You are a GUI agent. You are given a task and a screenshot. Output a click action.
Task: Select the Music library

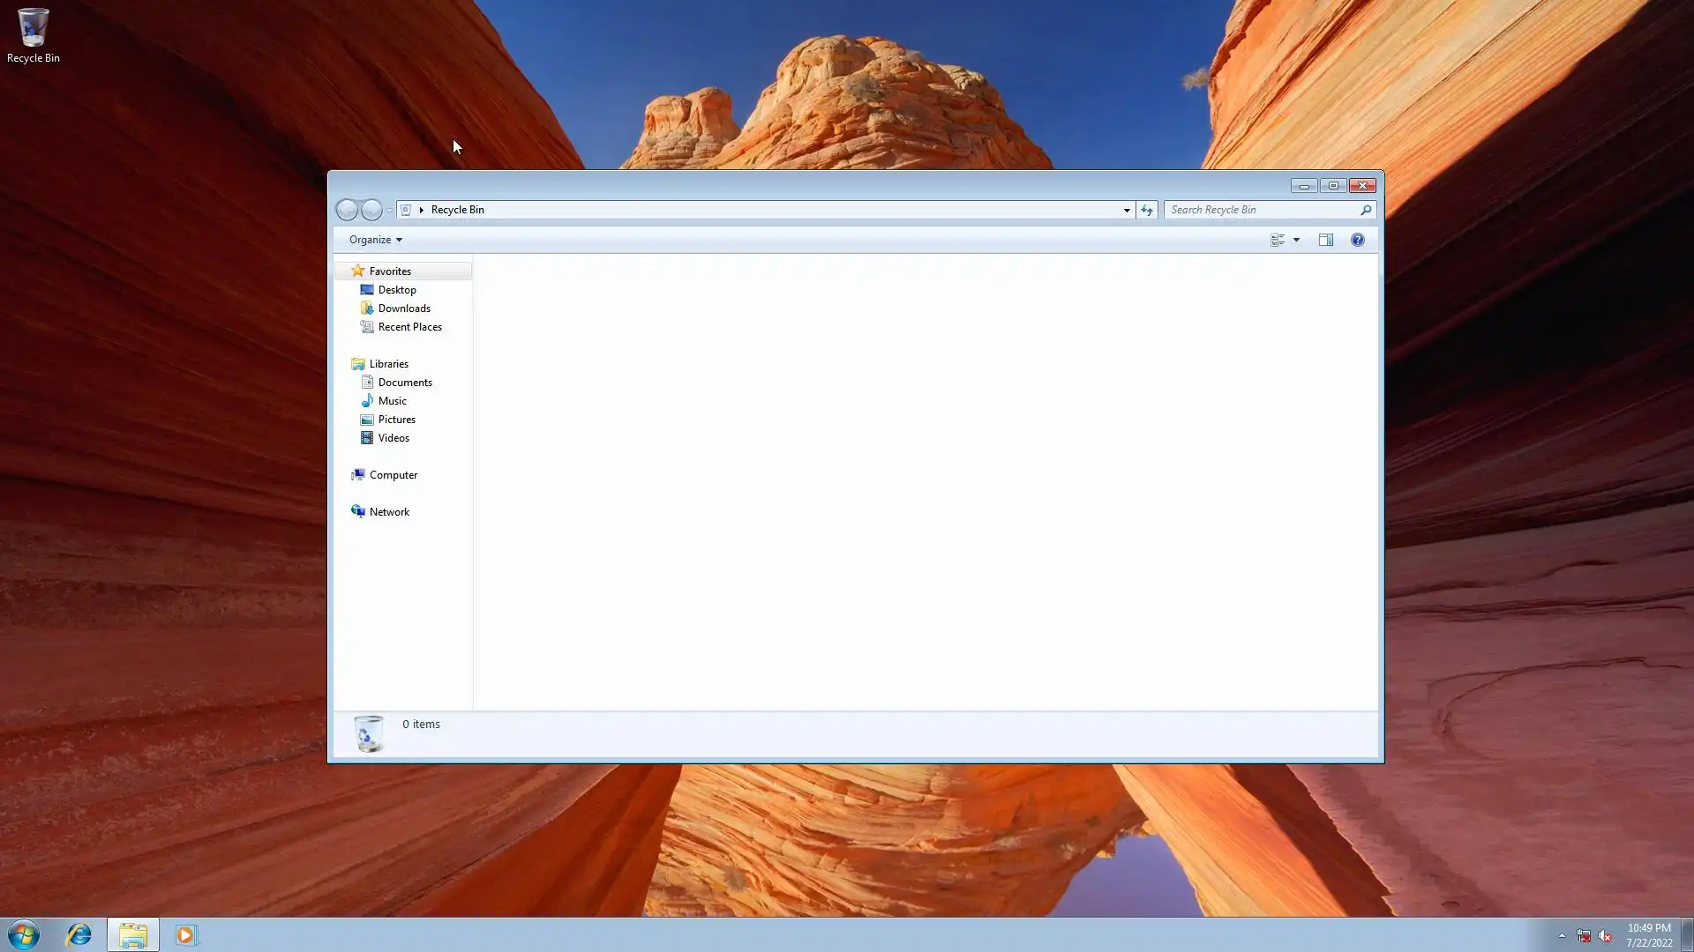[x=392, y=401]
